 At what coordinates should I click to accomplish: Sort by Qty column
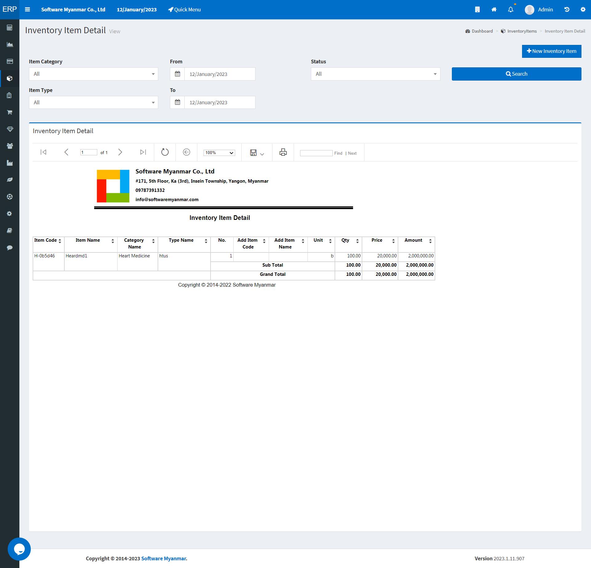tap(357, 241)
